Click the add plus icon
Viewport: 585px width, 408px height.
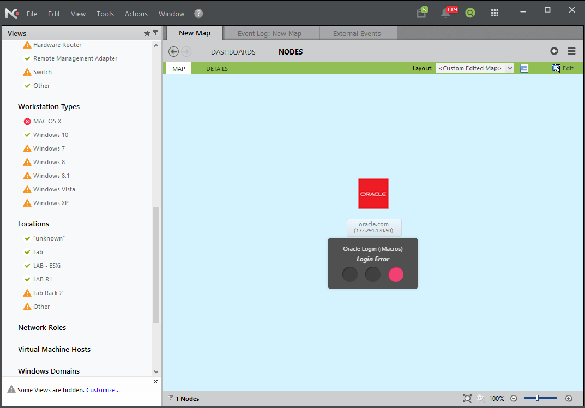point(554,51)
